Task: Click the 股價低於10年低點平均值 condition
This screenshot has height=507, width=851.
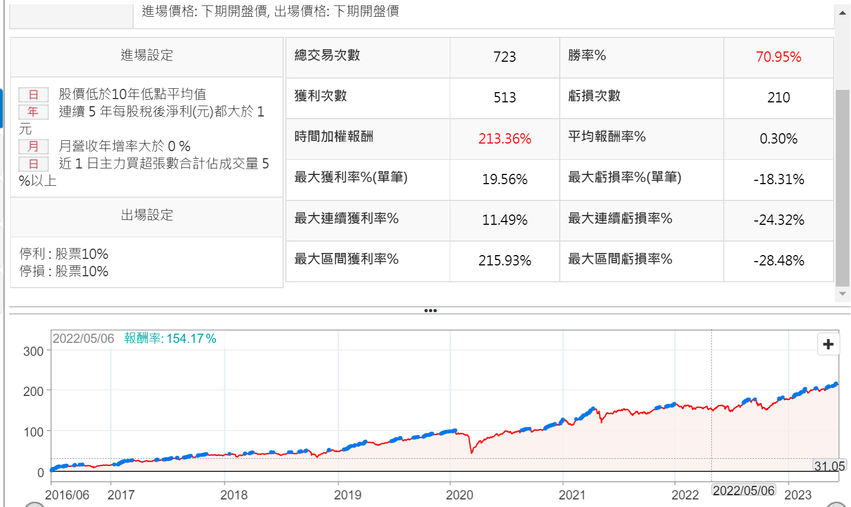Action: coord(133,94)
